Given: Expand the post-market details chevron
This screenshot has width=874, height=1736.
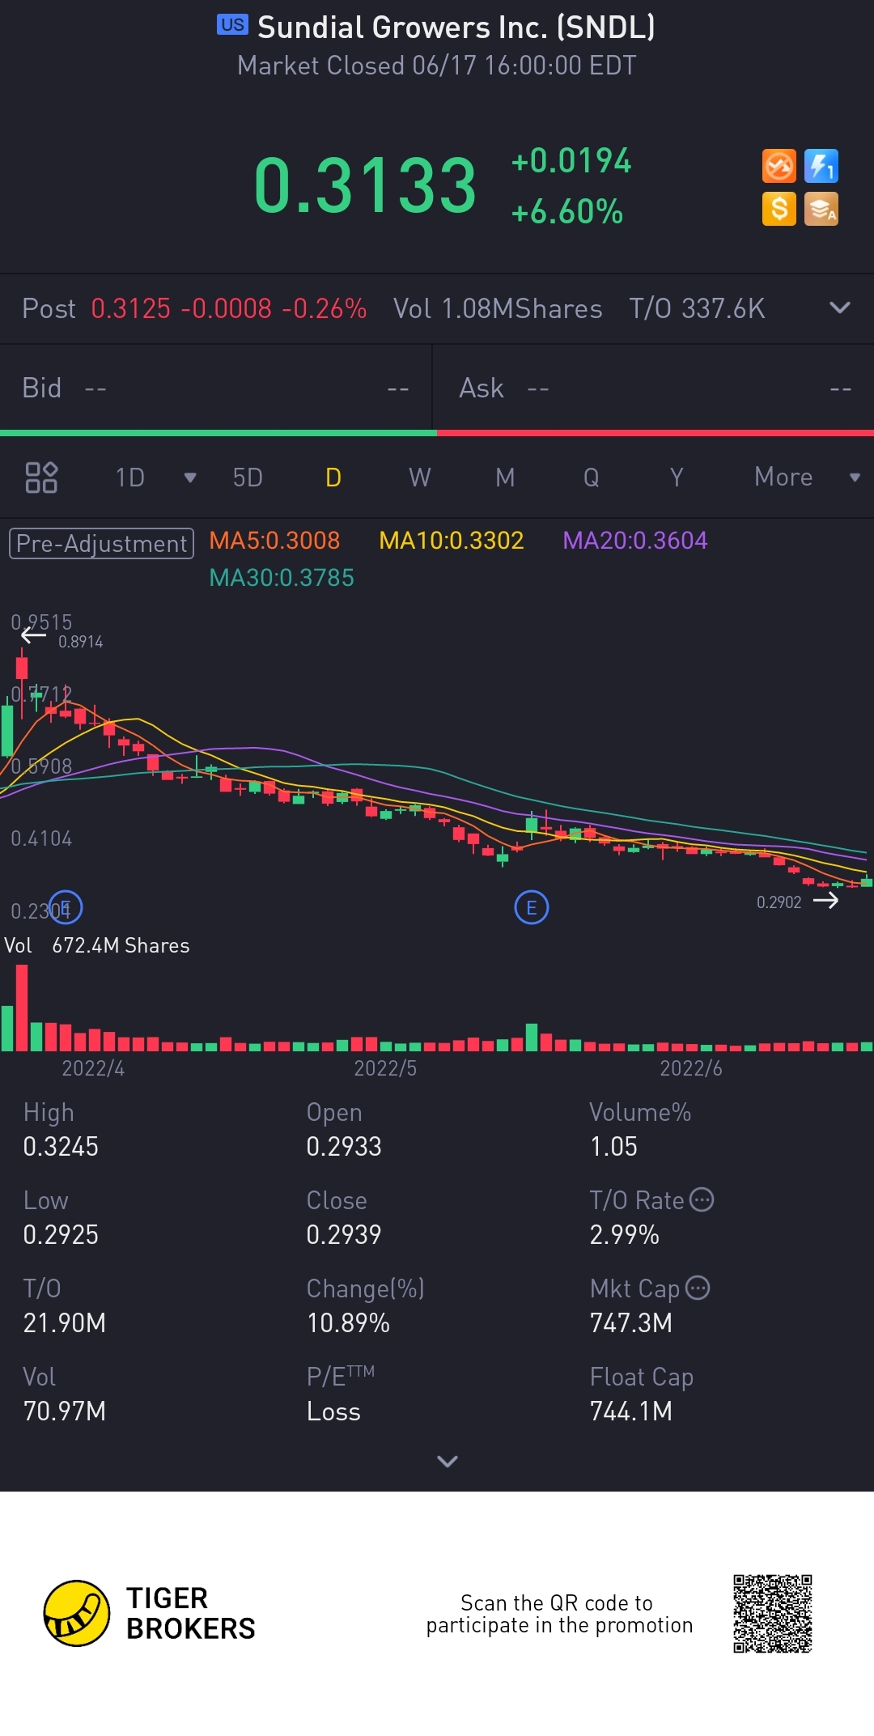Looking at the screenshot, I should 840,308.
